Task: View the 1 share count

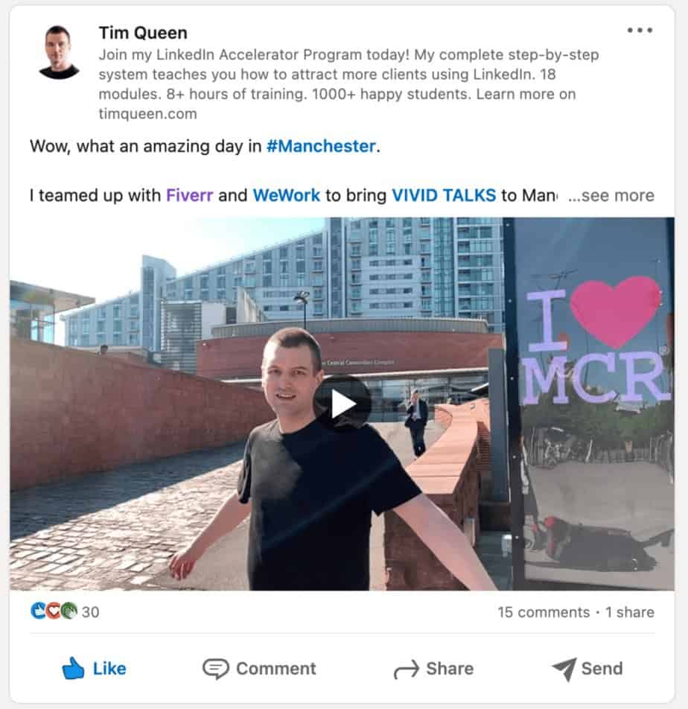Action: tap(630, 612)
